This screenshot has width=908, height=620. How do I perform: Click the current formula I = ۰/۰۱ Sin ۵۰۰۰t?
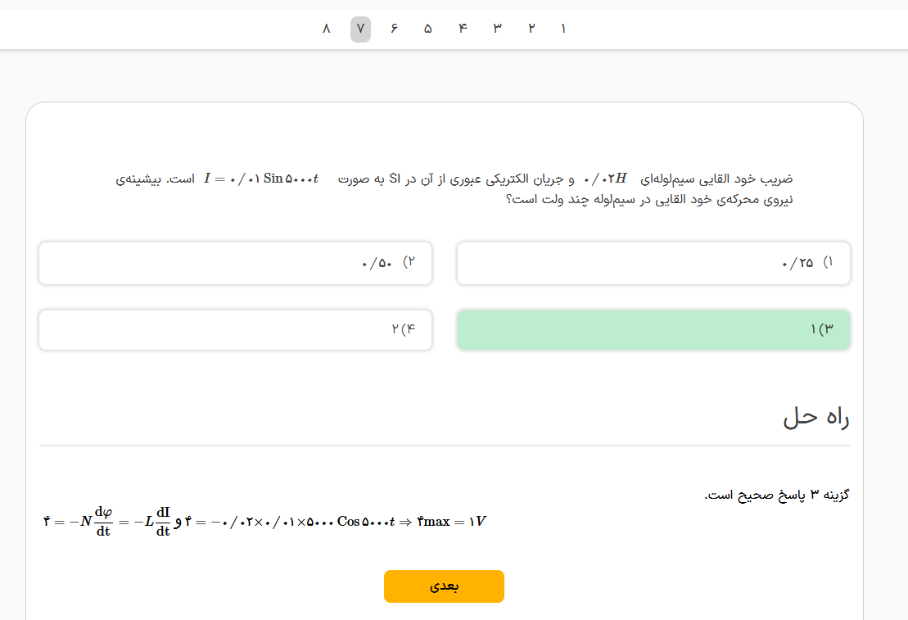(x=262, y=179)
